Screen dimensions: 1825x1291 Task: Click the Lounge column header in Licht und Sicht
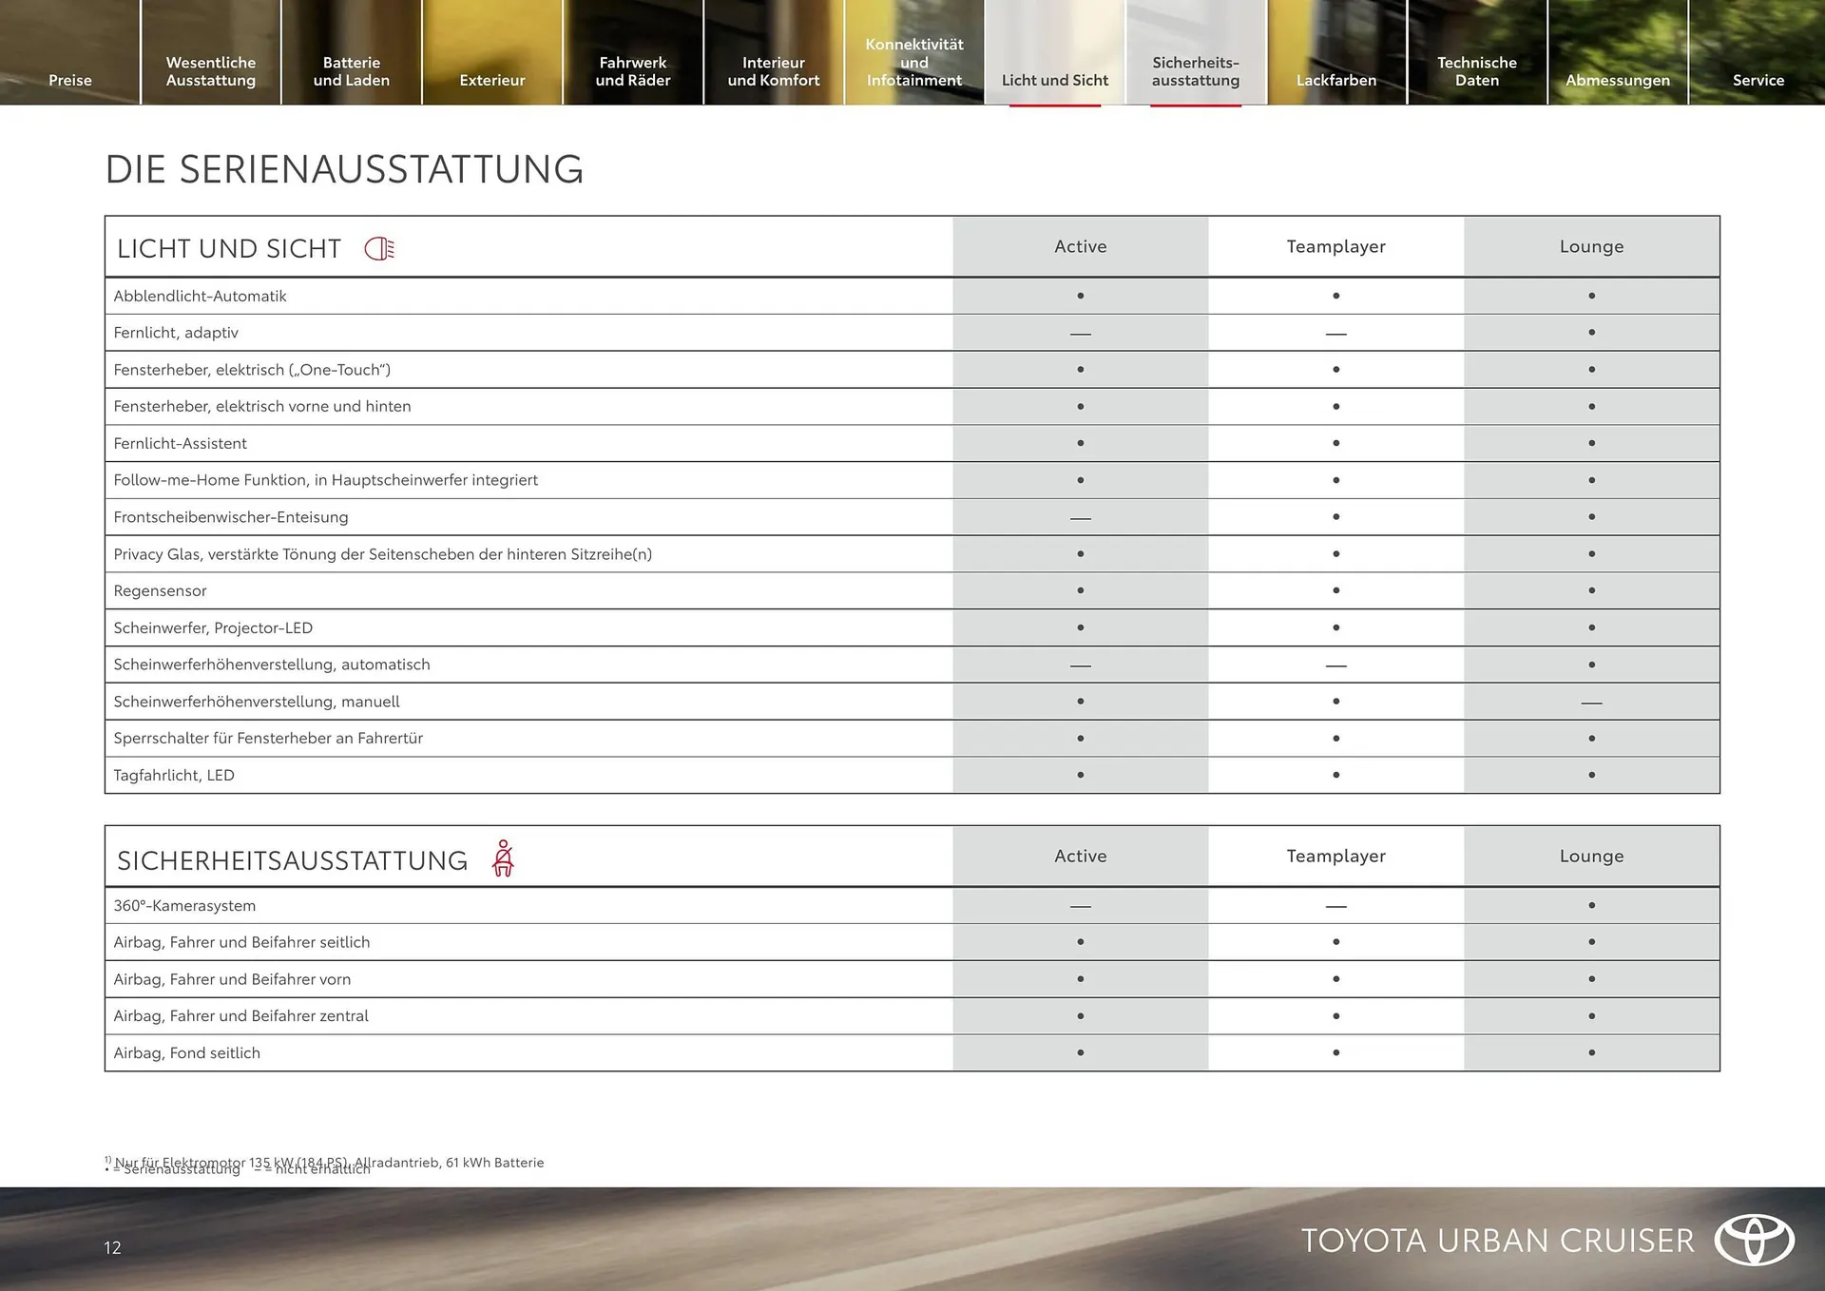(1590, 246)
